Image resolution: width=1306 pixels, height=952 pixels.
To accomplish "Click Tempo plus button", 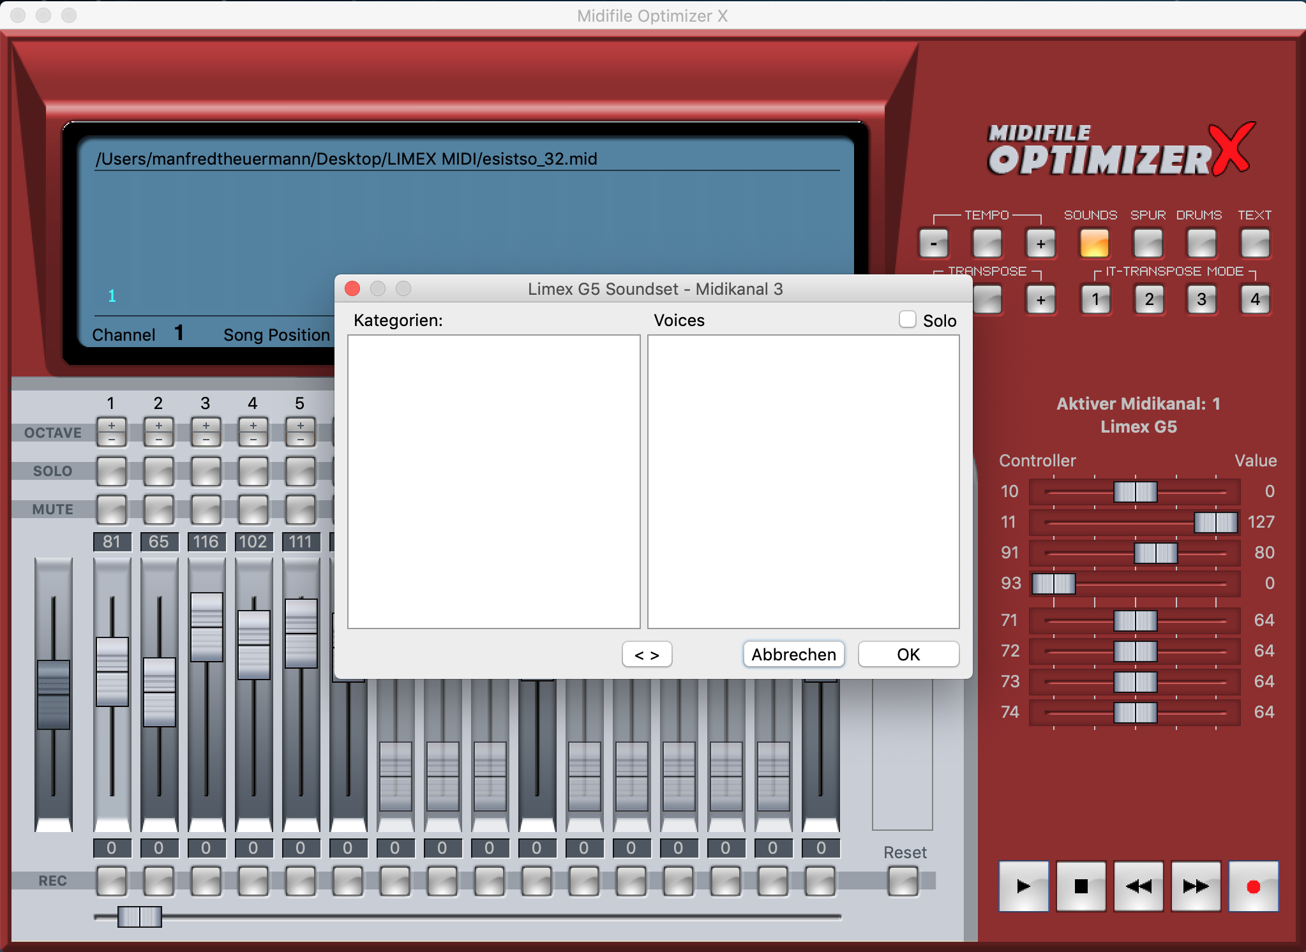I will 1040,243.
